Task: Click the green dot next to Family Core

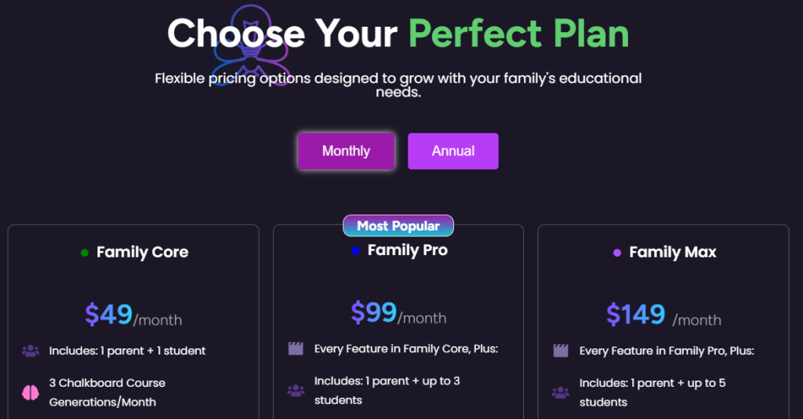Action: coord(85,253)
